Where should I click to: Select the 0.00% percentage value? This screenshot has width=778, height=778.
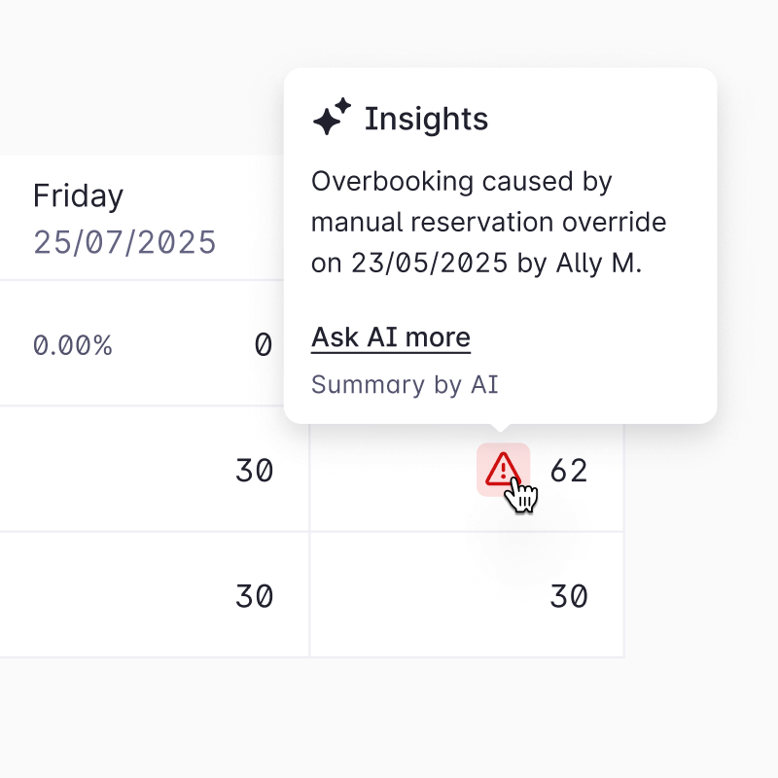click(x=73, y=344)
